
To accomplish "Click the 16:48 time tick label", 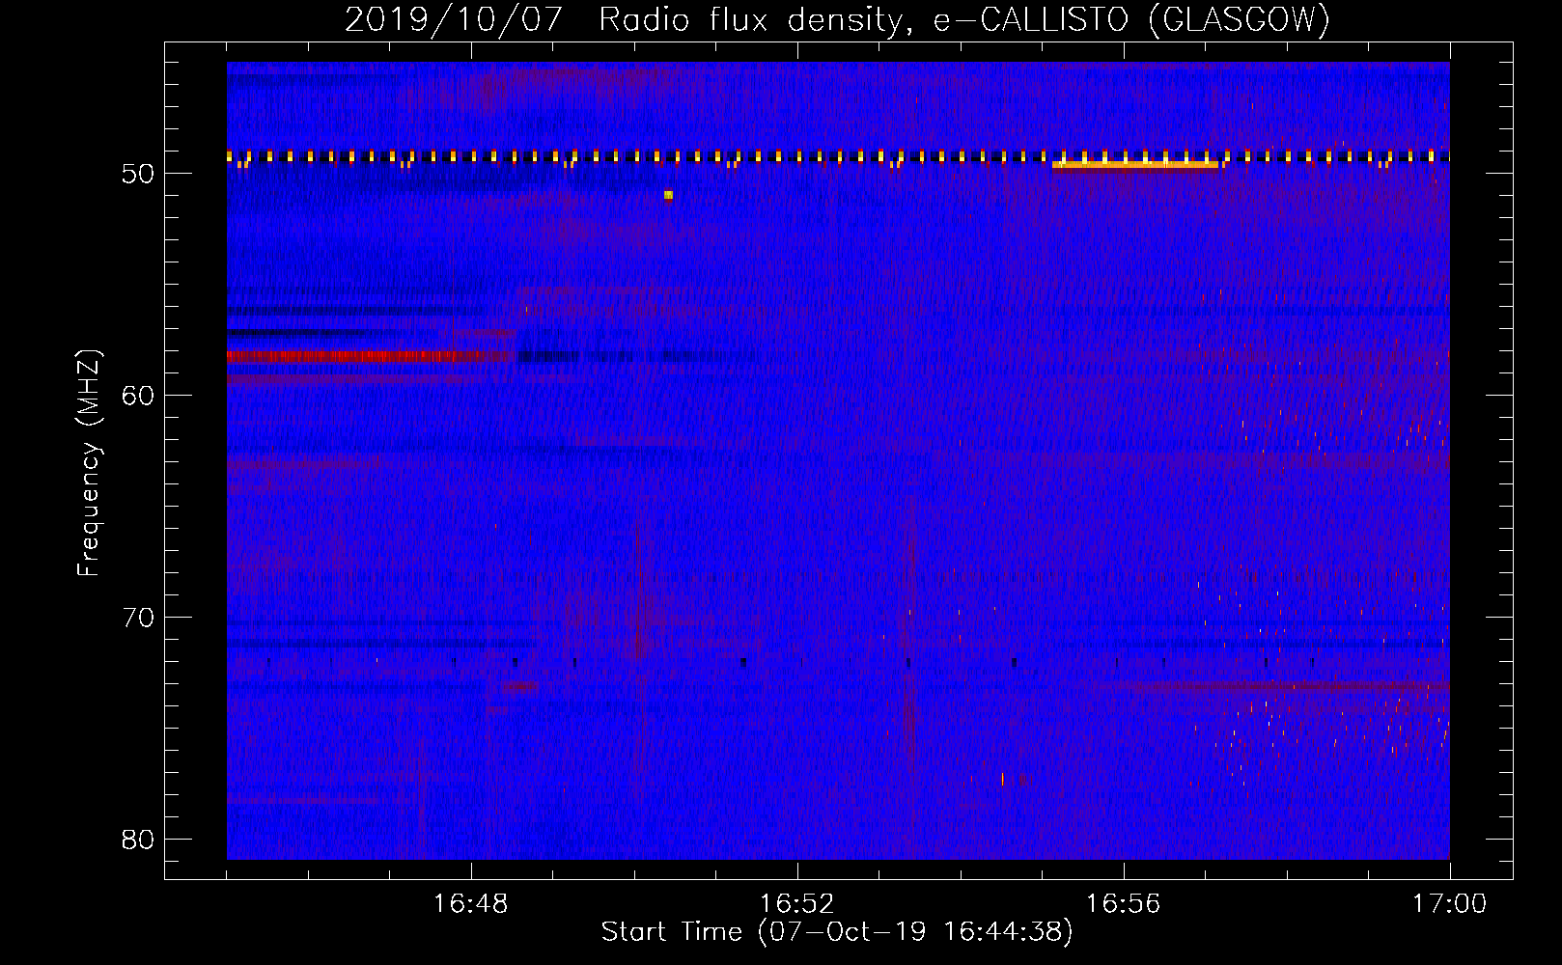I will coord(470,903).
